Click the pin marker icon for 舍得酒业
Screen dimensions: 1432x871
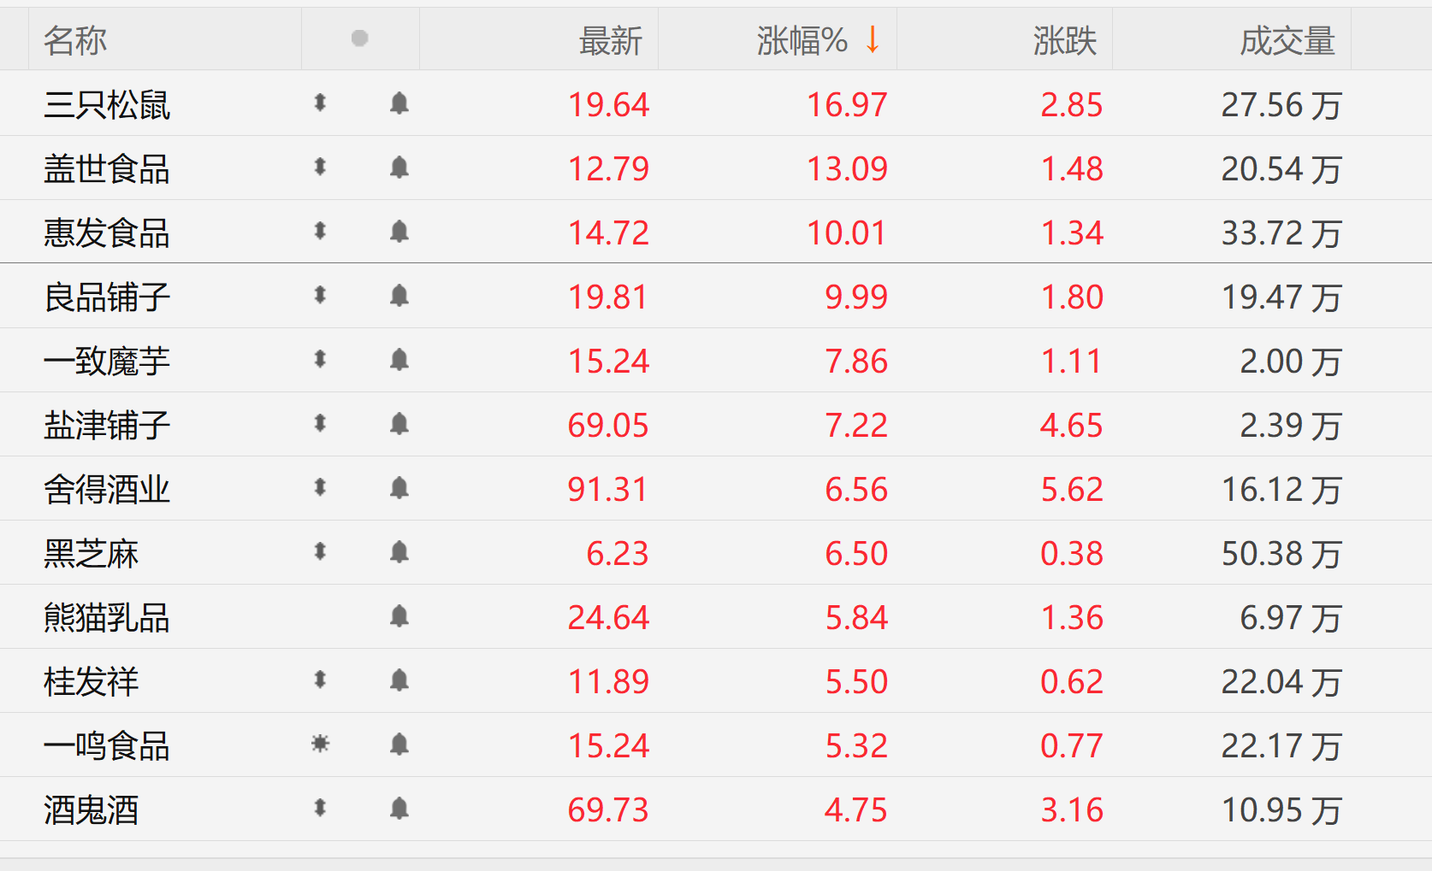(x=320, y=487)
